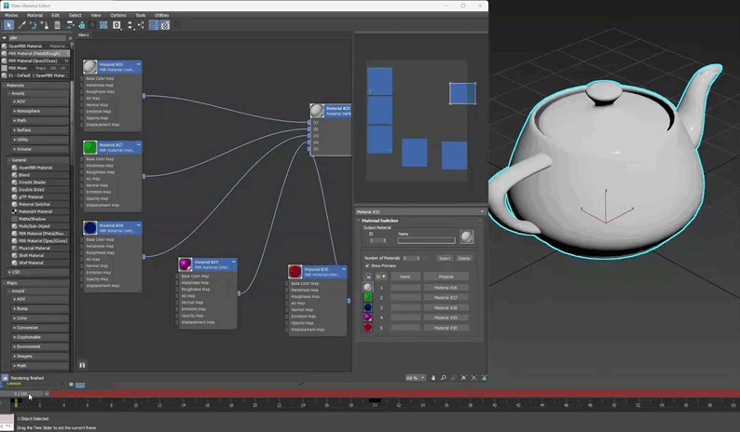Toggle Material/Map Browser panel icon
740x432 pixels.
click(x=154, y=25)
